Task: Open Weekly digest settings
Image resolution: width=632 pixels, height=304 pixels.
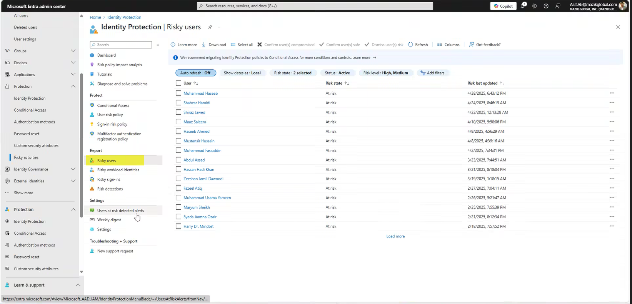Action: 109,220
